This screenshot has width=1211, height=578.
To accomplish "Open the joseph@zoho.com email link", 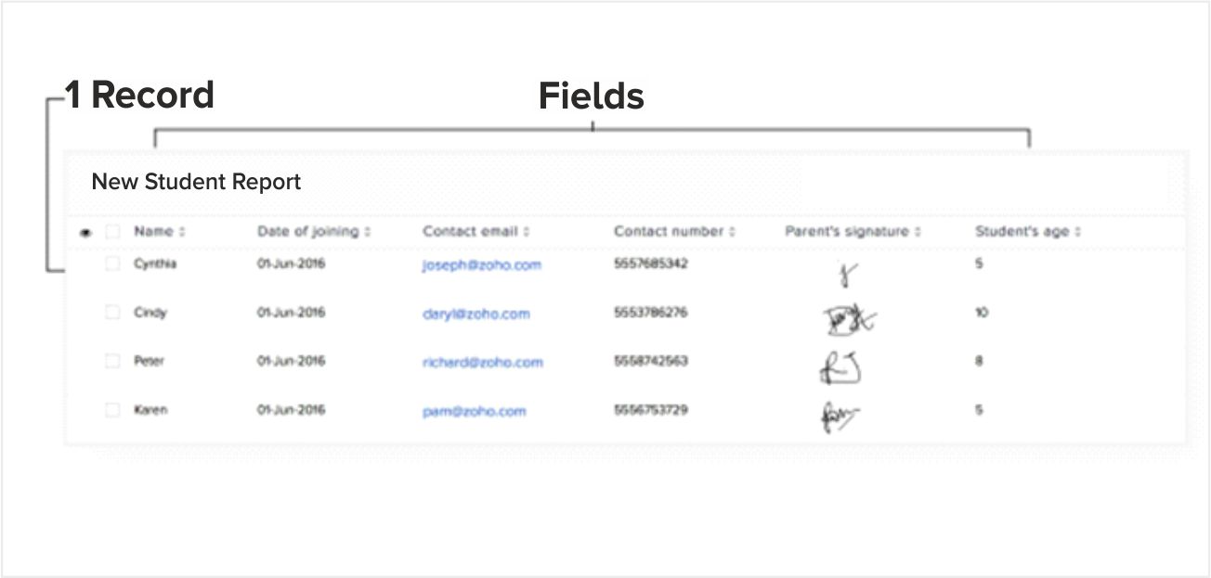I will coord(481,265).
